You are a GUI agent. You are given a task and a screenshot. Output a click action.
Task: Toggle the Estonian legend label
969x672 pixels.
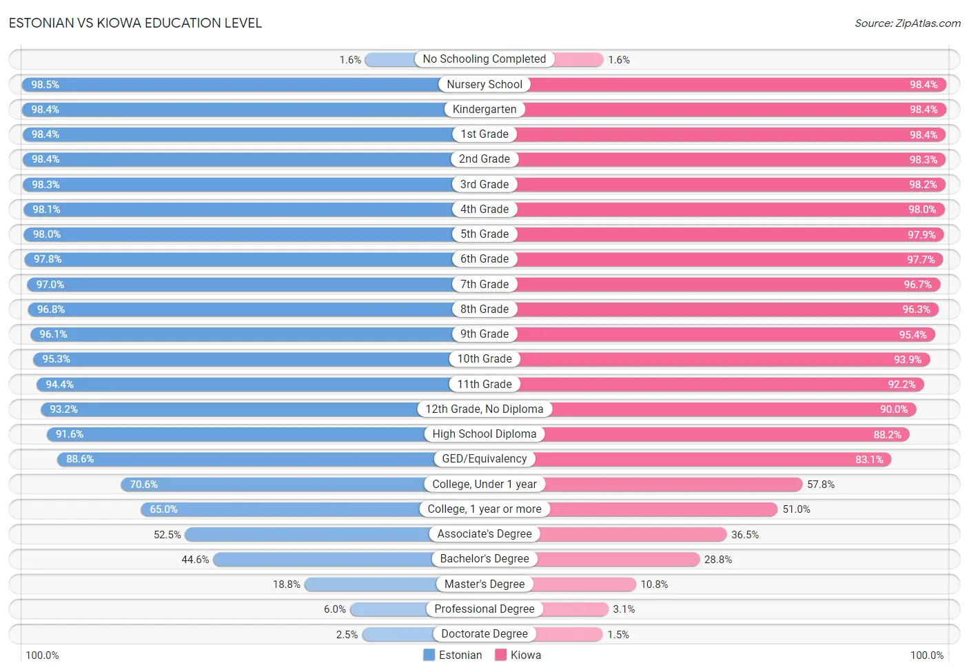[x=460, y=655]
